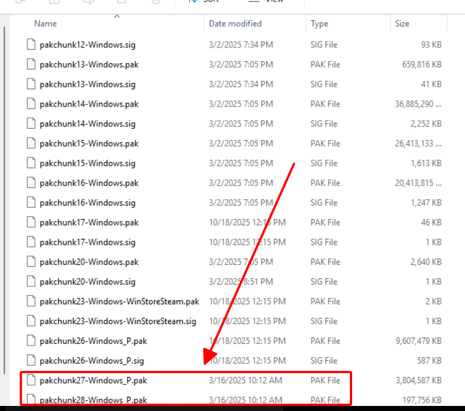Click the file icon of pakchunk12-Windows.sig
The width and height of the screenshot is (465, 411).
31,45
